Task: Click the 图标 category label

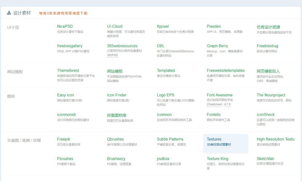Action: (11, 96)
